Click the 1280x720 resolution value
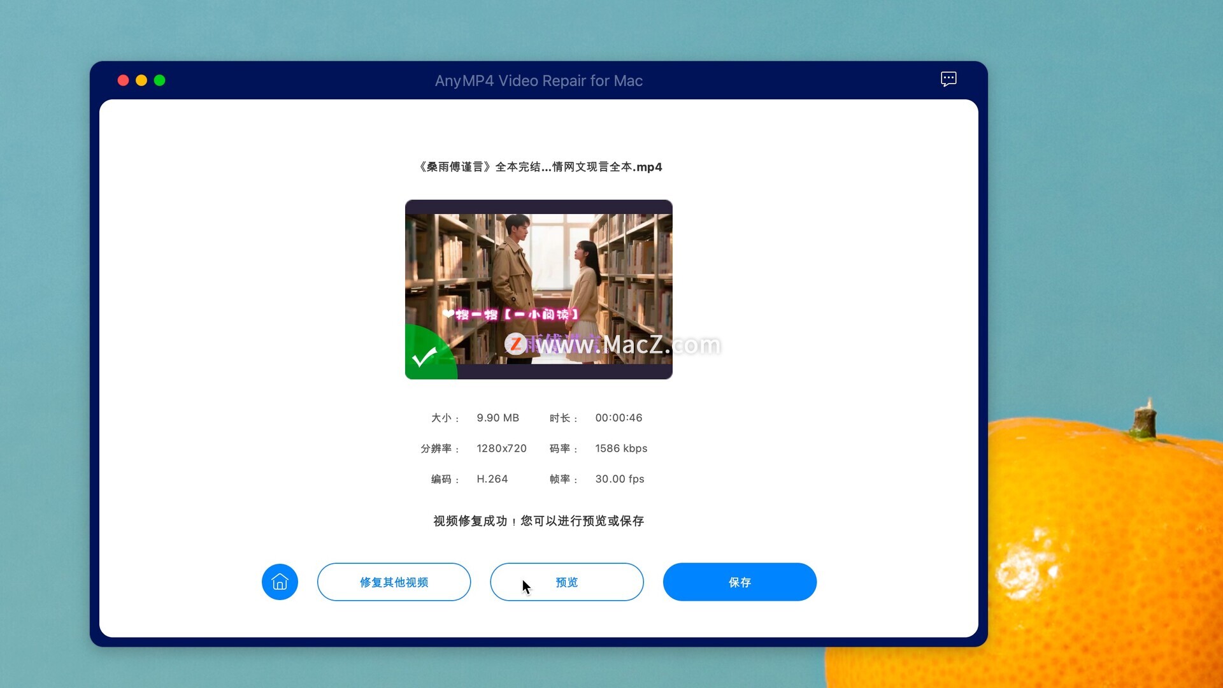1223x688 pixels. tap(501, 448)
